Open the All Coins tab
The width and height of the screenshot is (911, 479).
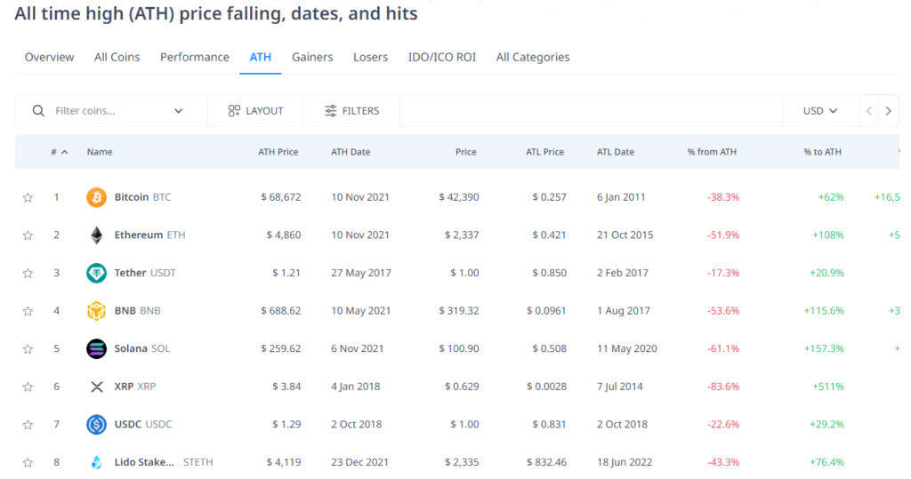click(117, 57)
